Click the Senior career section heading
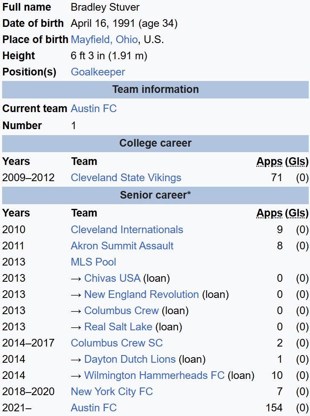 pyautogui.click(x=155, y=195)
